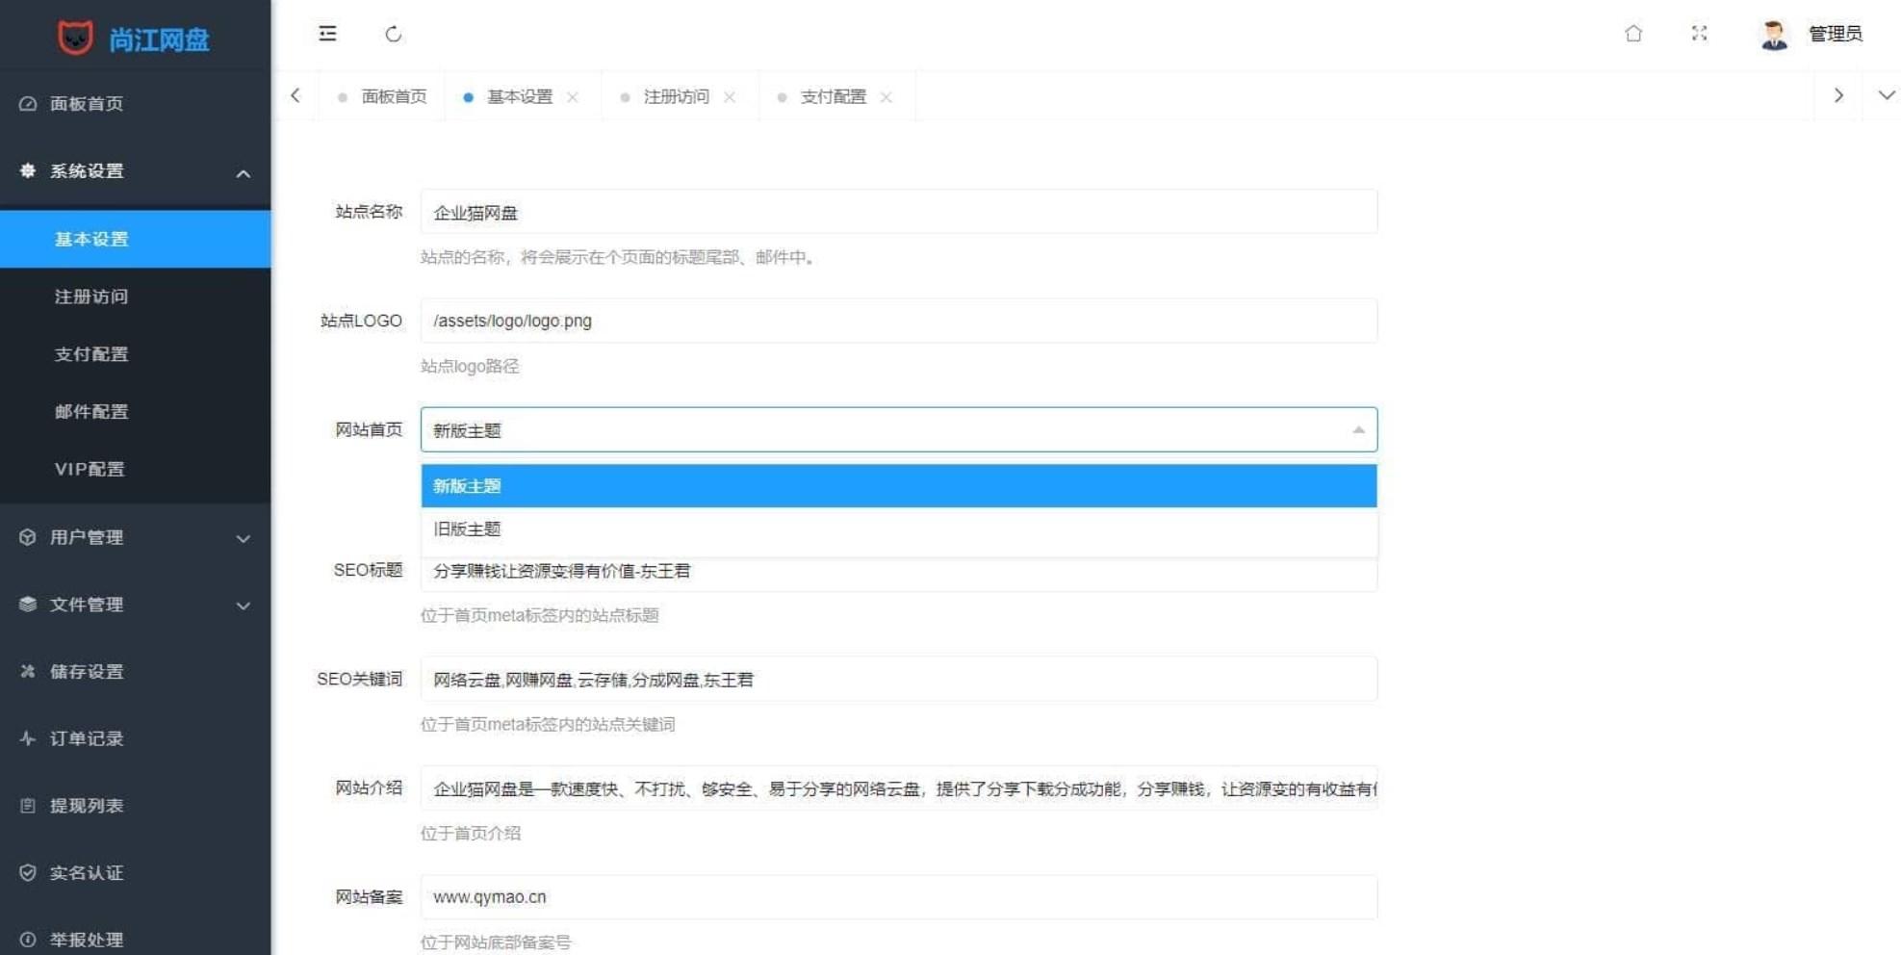
Task: Click the tools icon beside 储存设置
Action: (x=28, y=671)
